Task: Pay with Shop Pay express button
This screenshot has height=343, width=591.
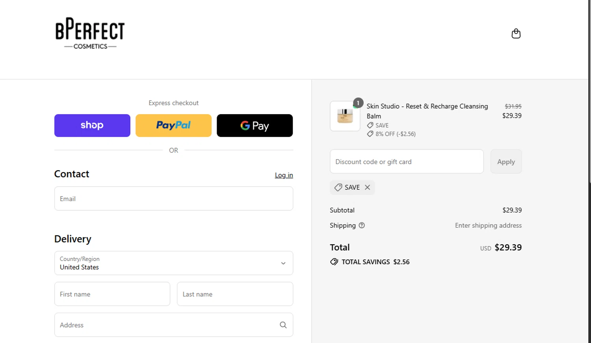Action: click(x=92, y=126)
